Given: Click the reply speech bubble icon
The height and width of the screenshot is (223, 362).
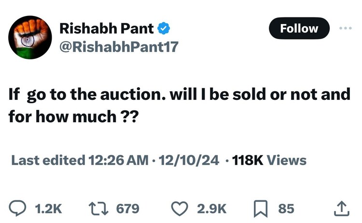Looking at the screenshot, I should (18, 209).
